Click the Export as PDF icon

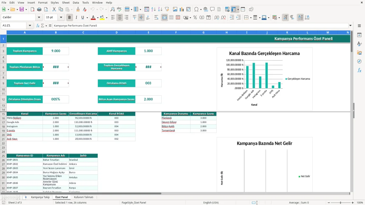[33, 9]
